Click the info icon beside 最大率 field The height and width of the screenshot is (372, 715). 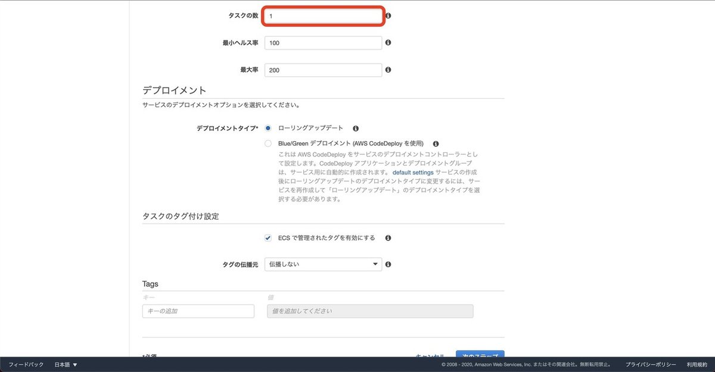388,70
